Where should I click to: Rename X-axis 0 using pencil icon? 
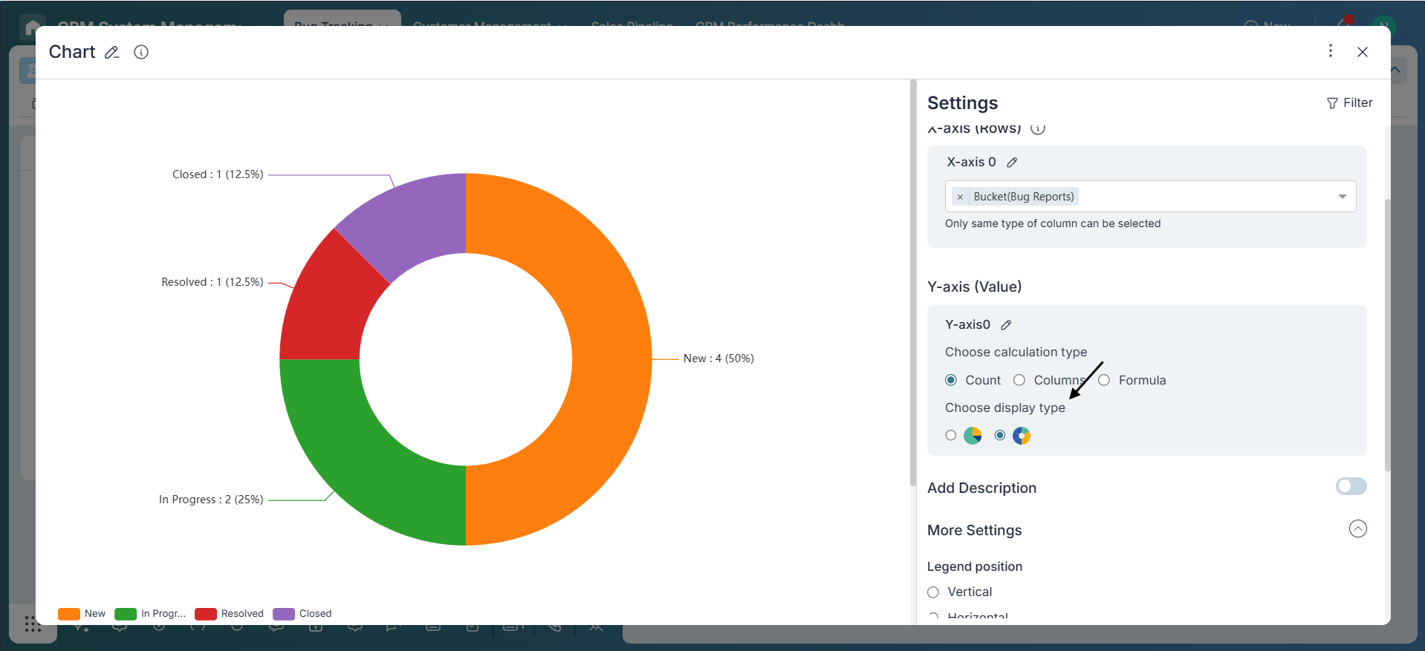coord(1012,162)
